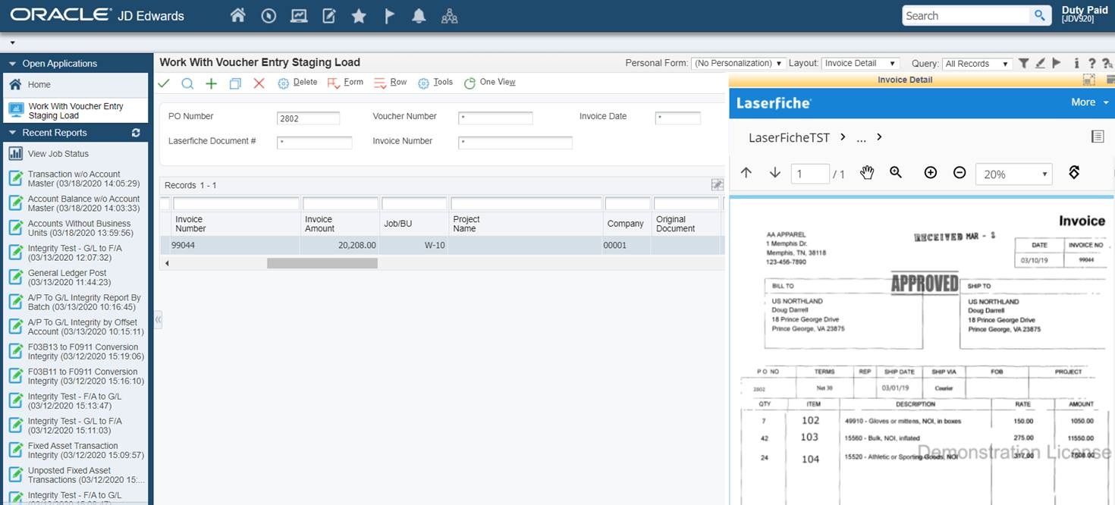The width and height of the screenshot is (1115, 505).
Task: Click the Voucher Number input field
Action: coord(495,118)
